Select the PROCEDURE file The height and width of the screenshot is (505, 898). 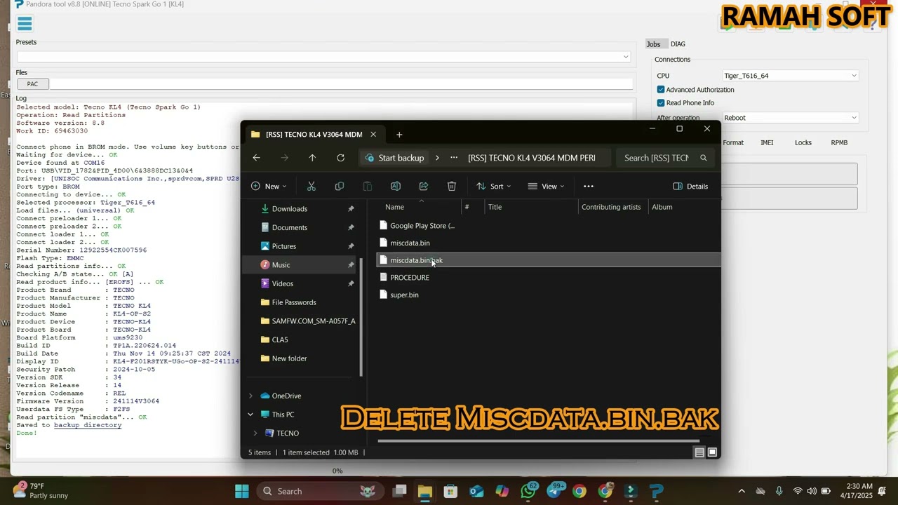(x=410, y=278)
